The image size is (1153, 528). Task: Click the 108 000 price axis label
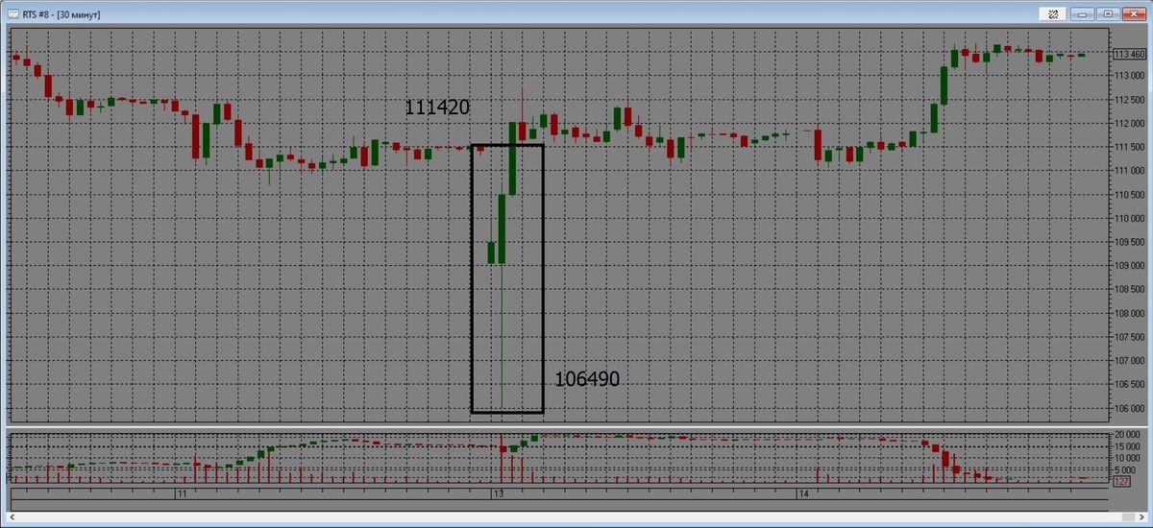tap(1129, 313)
